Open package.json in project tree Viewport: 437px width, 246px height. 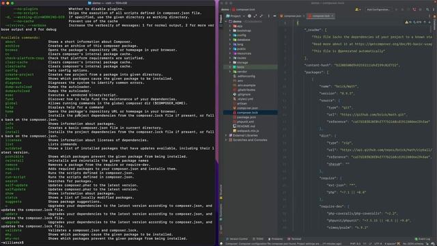244,117
